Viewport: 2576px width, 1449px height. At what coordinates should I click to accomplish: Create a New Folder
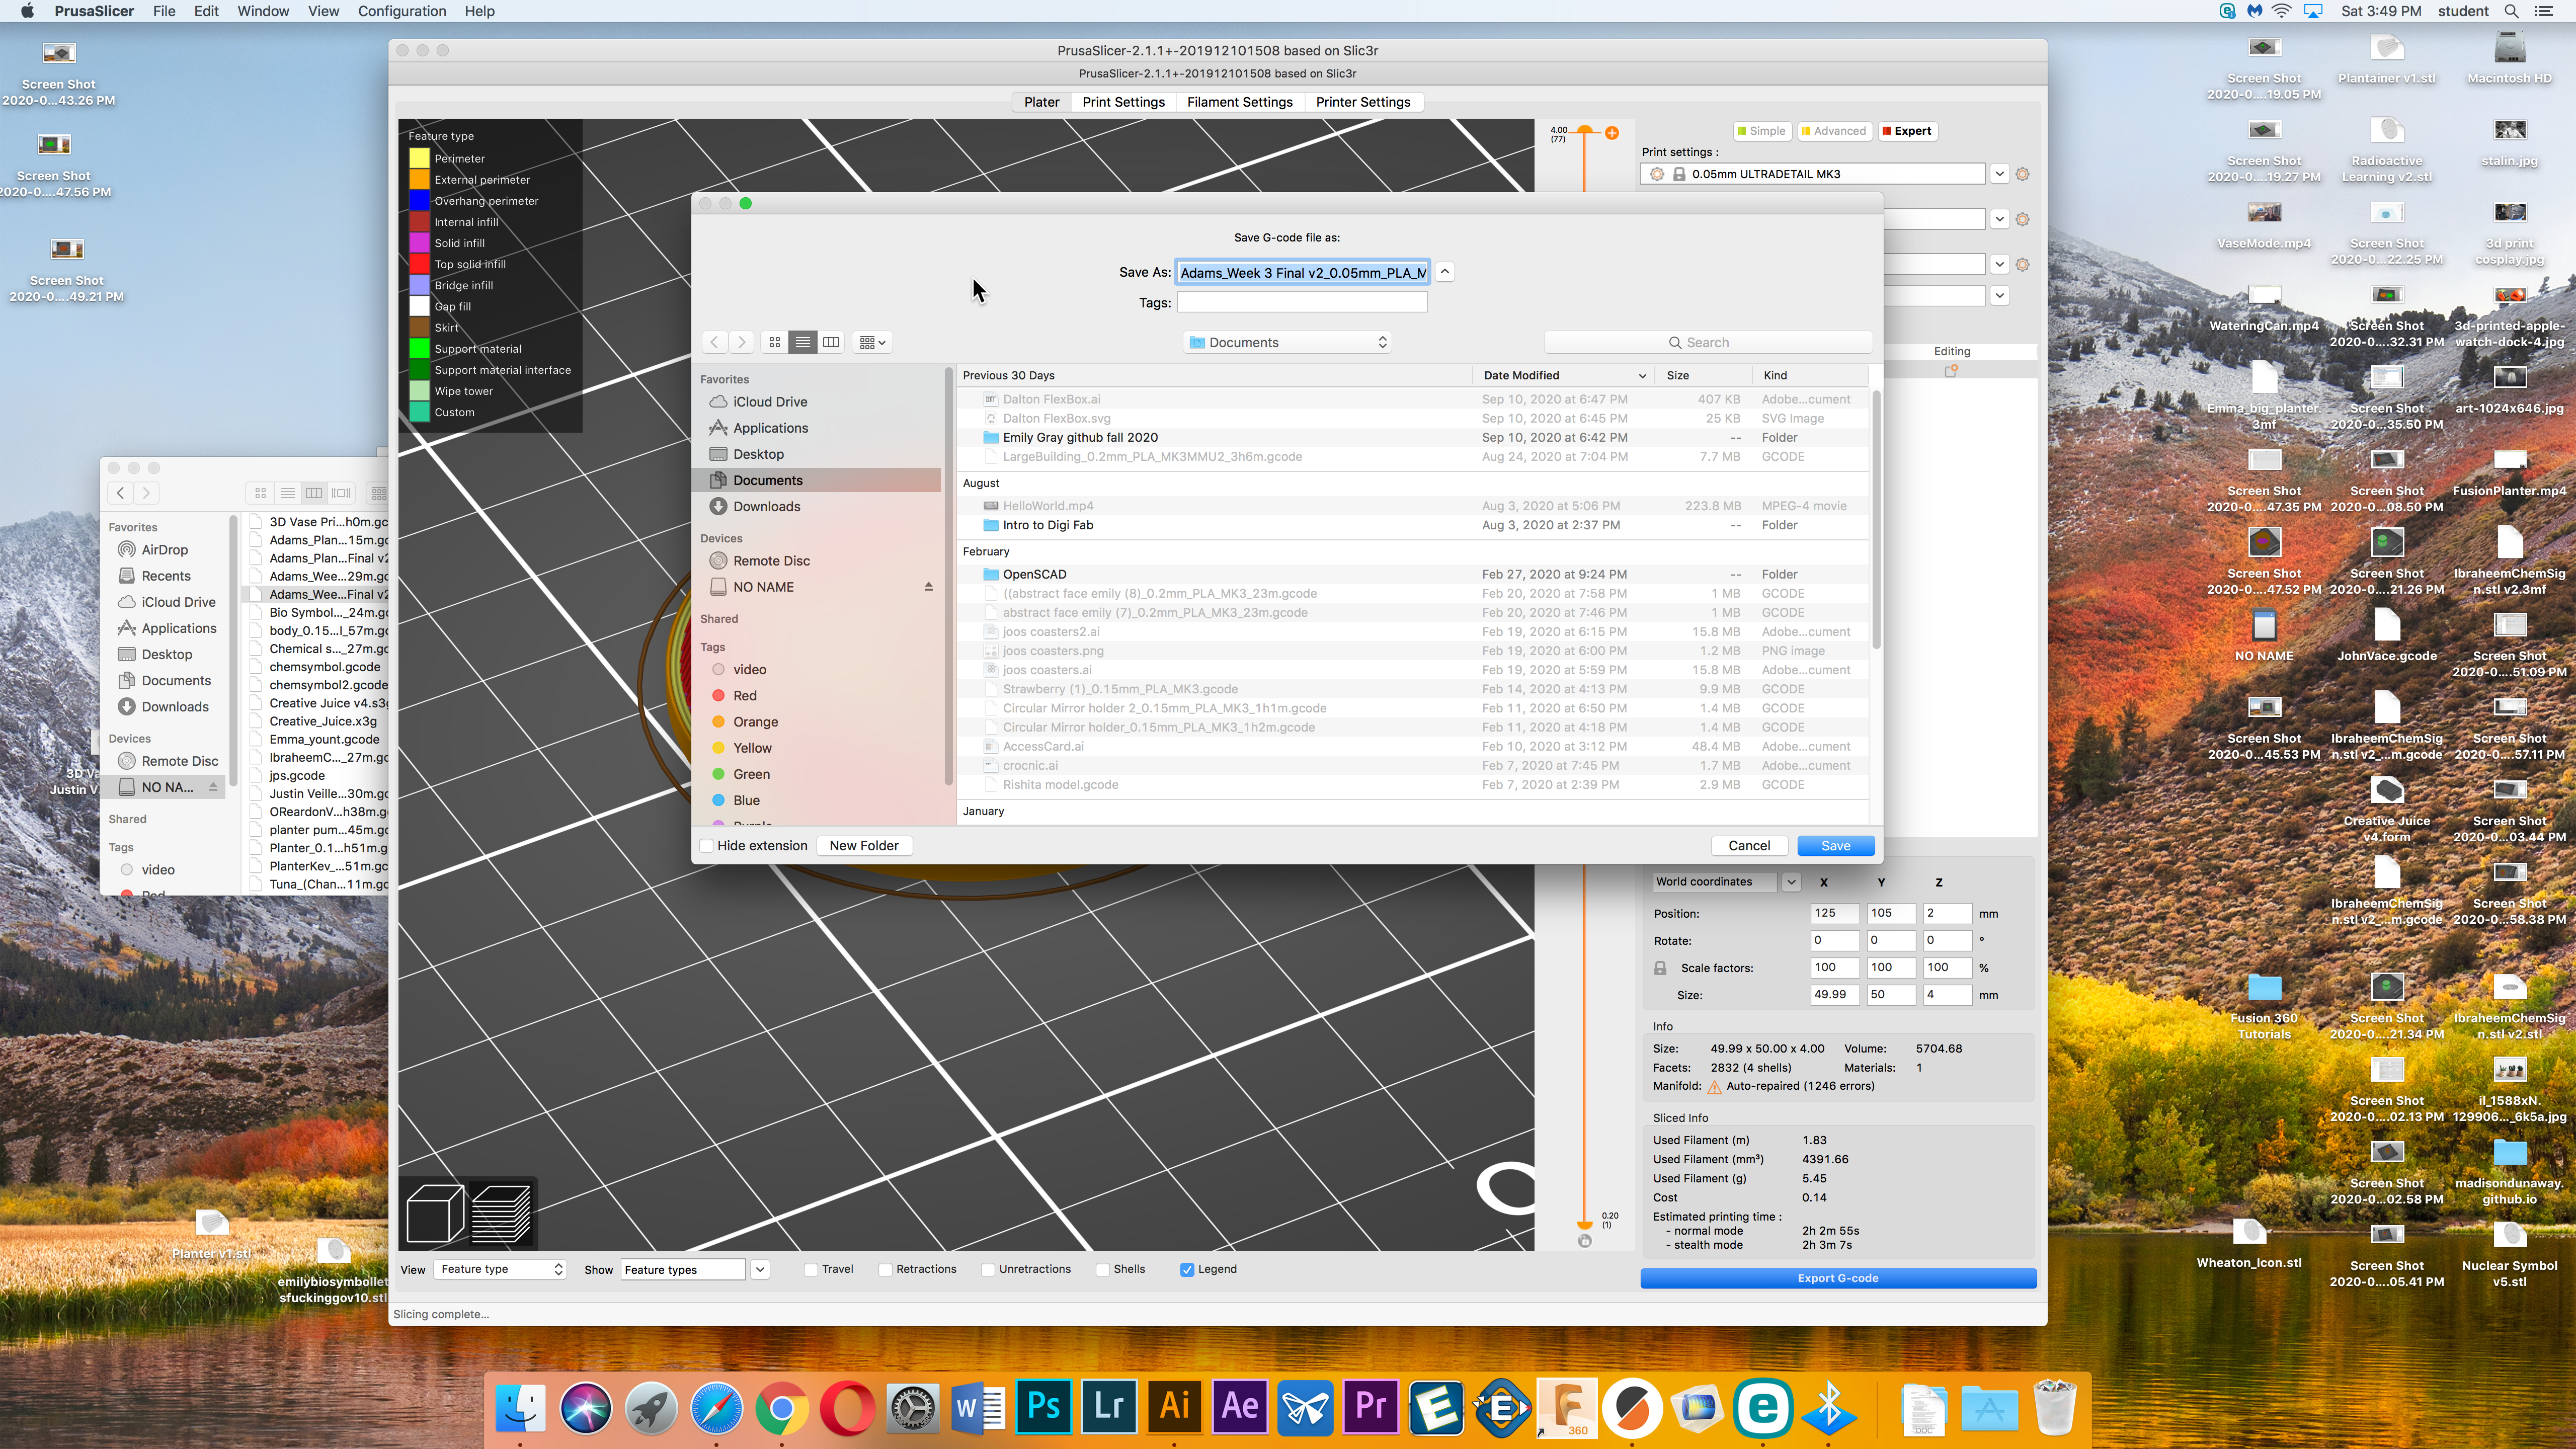click(x=863, y=846)
